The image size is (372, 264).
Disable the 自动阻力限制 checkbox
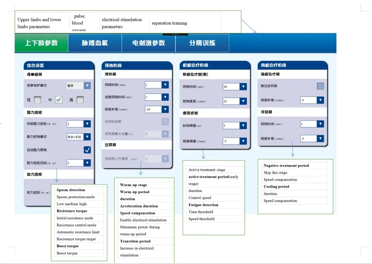click(x=87, y=150)
